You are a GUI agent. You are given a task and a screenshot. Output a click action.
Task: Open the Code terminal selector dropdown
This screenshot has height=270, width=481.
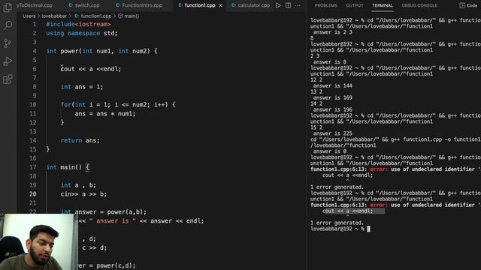point(468,5)
